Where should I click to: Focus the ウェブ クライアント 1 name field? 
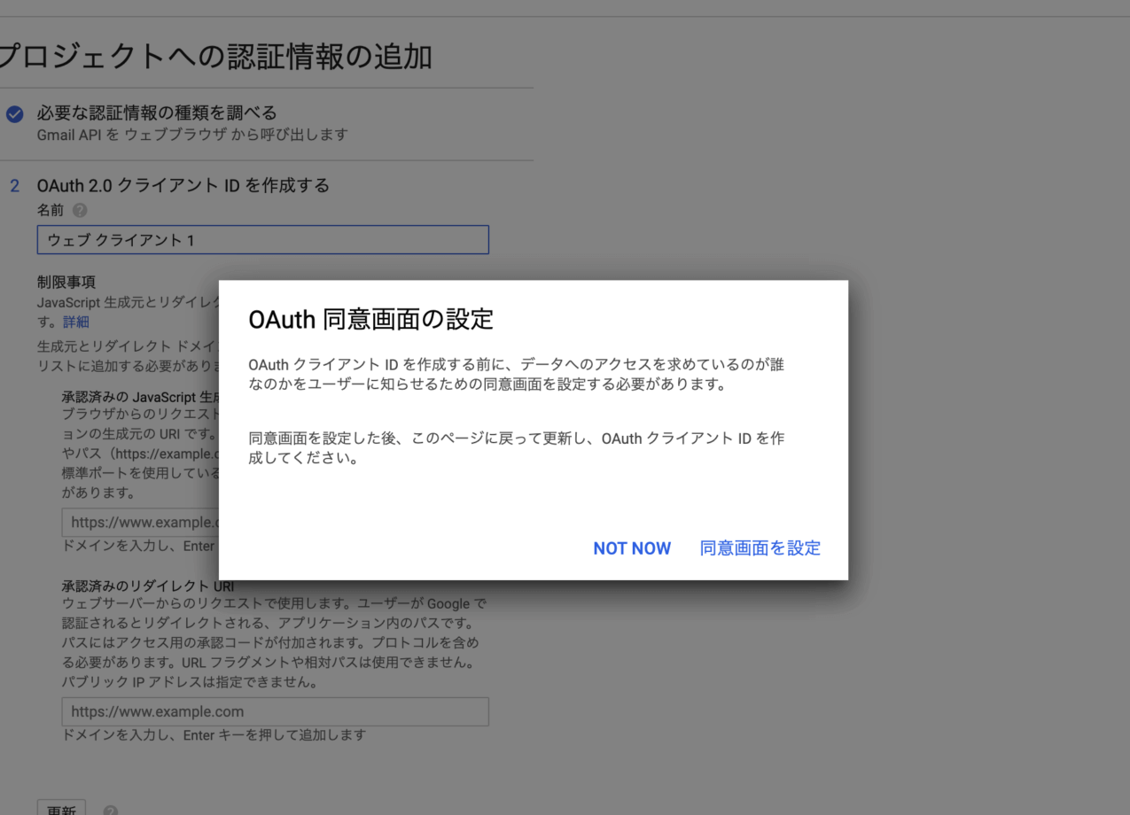(x=262, y=240)
